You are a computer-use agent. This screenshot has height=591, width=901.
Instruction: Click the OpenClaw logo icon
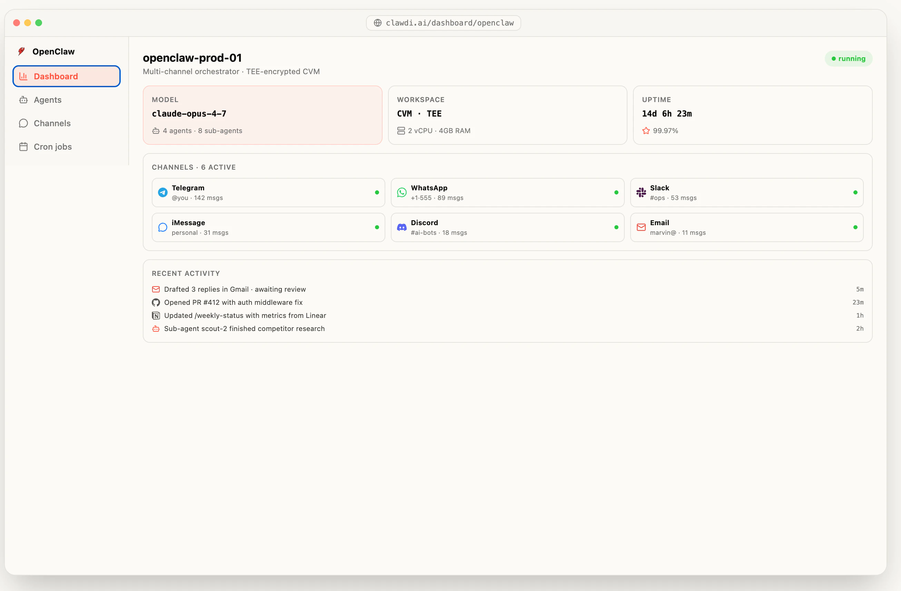coord(22,51)
